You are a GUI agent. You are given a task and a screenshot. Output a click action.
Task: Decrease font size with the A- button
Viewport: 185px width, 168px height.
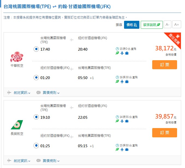tap(167, 25)
